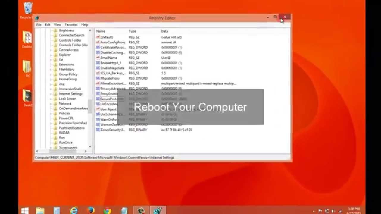The height and width of the screenshot is (214, 381).
Task: Select the Extensions key
Action: pos(66,64)
